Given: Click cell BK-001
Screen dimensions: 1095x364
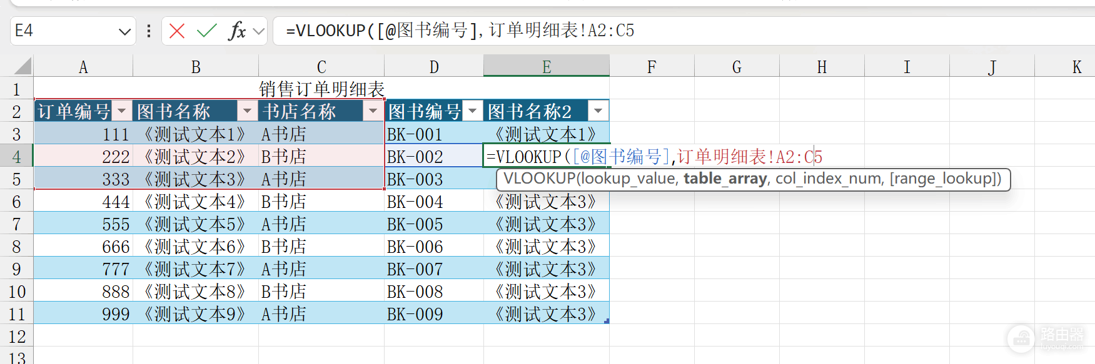Looking at the screenshot, I should coord(434,134).
